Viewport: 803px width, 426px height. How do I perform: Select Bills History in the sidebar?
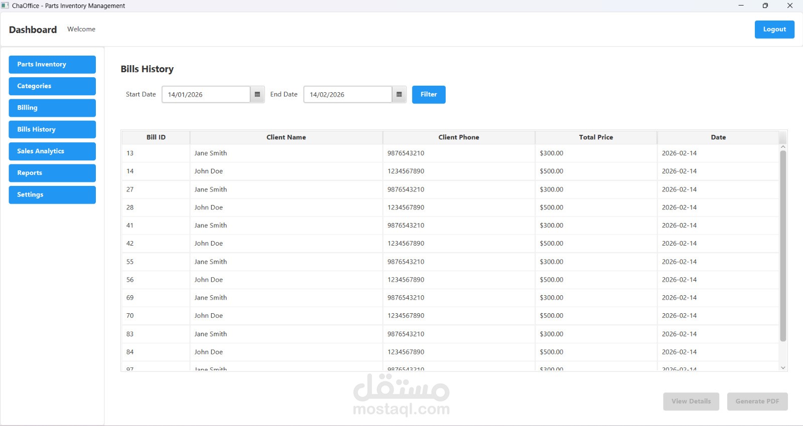(52, 129)
